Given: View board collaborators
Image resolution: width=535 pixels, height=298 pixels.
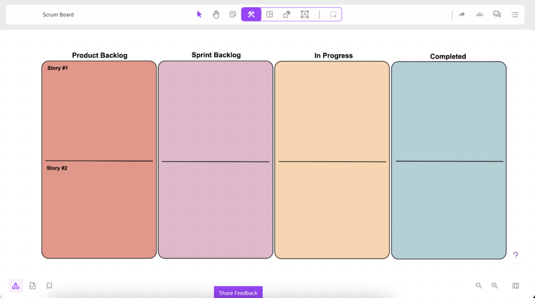Looking at the screenshot, I should click(479, 14).
